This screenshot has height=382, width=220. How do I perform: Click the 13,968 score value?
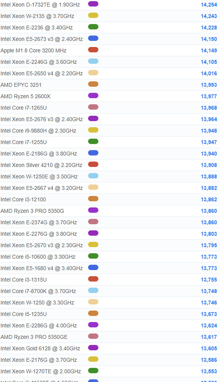coord(209,108)
